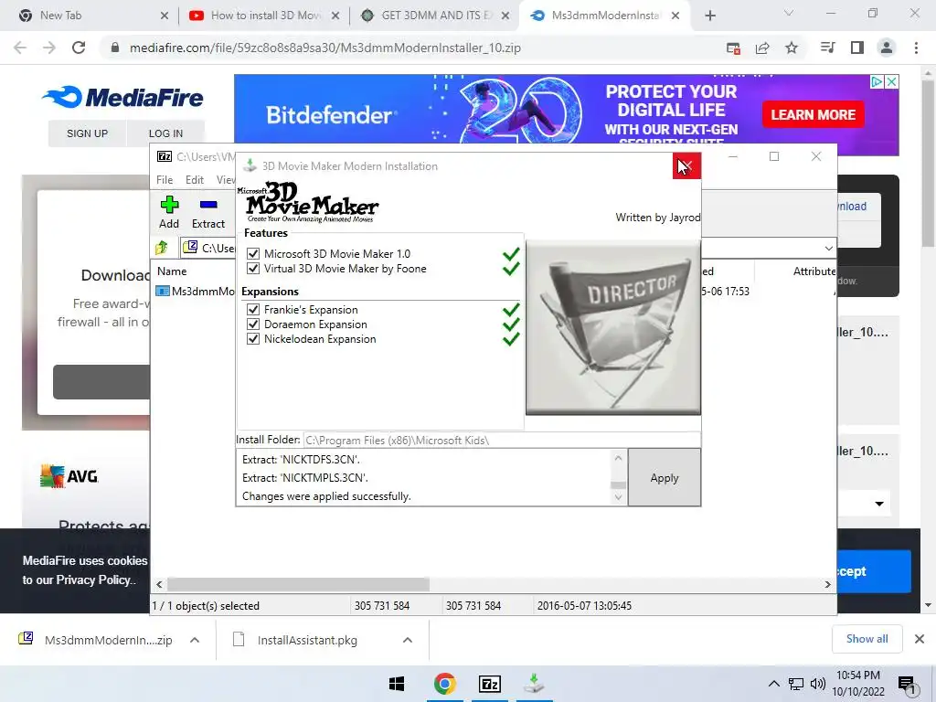
Task: Uncheck Microsoft 3D Movie Maker 1.0
Action: (253, 254)
